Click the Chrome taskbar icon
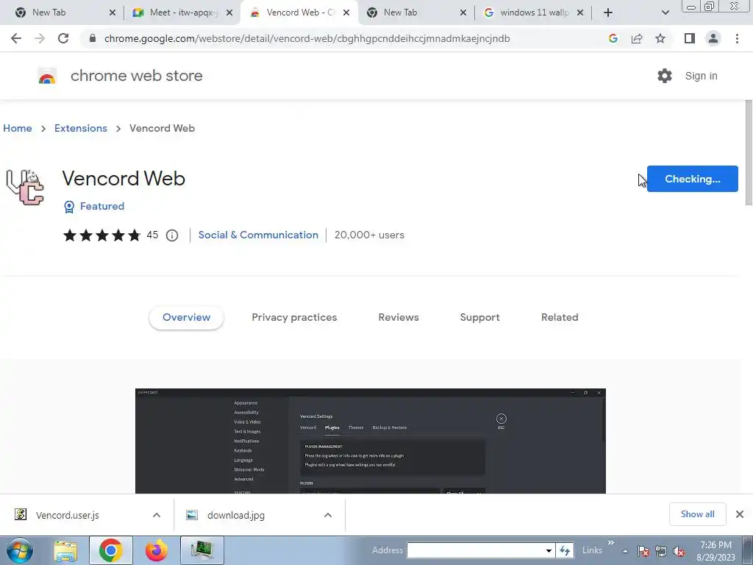The height and width of the screenshot is (565, 753). point(110,550)
